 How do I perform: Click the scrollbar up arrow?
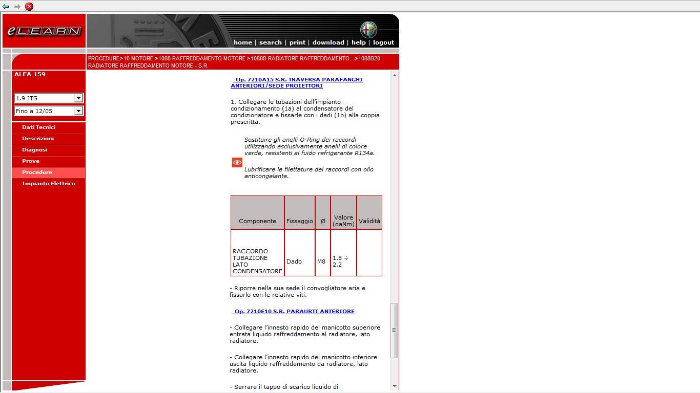pos(395,75)
